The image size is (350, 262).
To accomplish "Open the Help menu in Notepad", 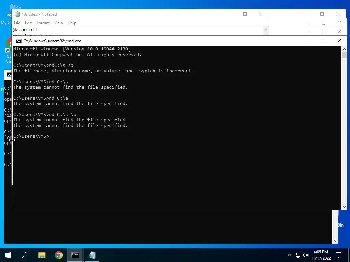I will pyautogui.click(x=72, y=23).
